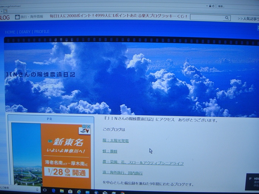Open the 蜂：養蜂 link
Screen dimensions: 259x194
point(110,151)
